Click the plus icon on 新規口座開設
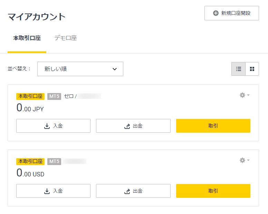This screenshot has height=214, width=268. point(216,13)
